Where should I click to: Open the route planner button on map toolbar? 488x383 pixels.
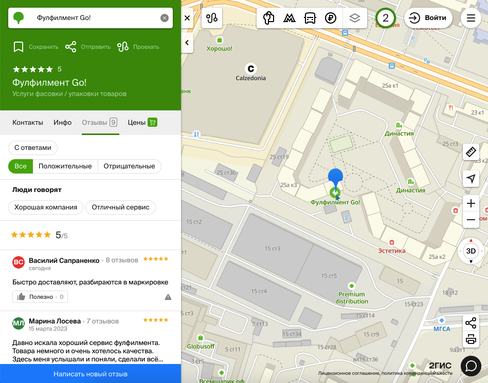tap(212, 18)
